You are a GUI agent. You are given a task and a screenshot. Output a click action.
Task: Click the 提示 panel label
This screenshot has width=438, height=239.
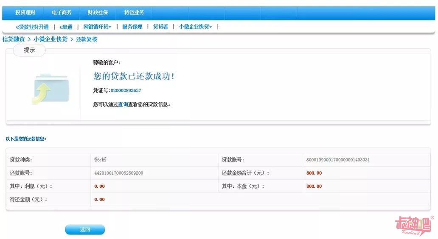coord(29,50)
